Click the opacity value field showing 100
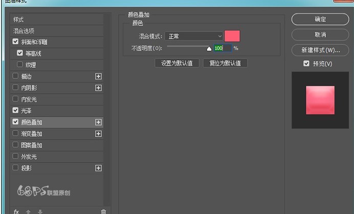354x214 pixels. click(x=223, y=48)
